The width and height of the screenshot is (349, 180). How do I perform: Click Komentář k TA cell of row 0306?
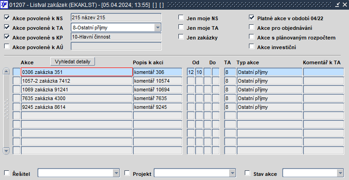click(x=323, y=72)
